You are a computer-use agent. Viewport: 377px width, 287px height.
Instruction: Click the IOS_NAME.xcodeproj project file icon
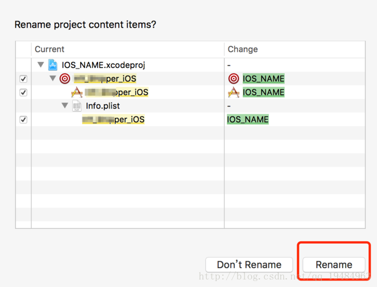(53, 65)
